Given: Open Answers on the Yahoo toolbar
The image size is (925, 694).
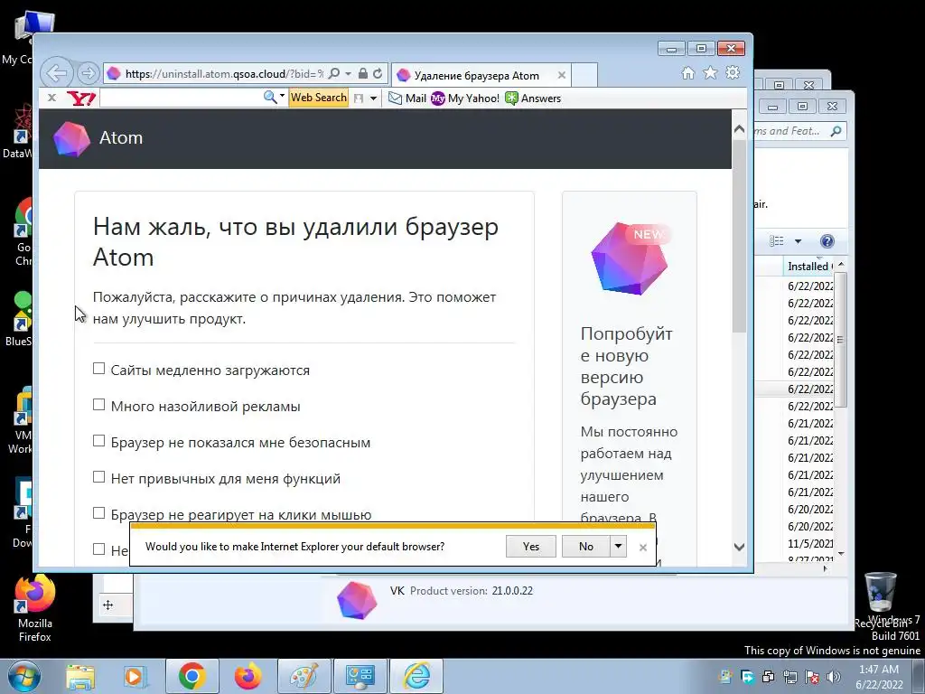Looking at the screenshot, I should click(x=533, y=98).
